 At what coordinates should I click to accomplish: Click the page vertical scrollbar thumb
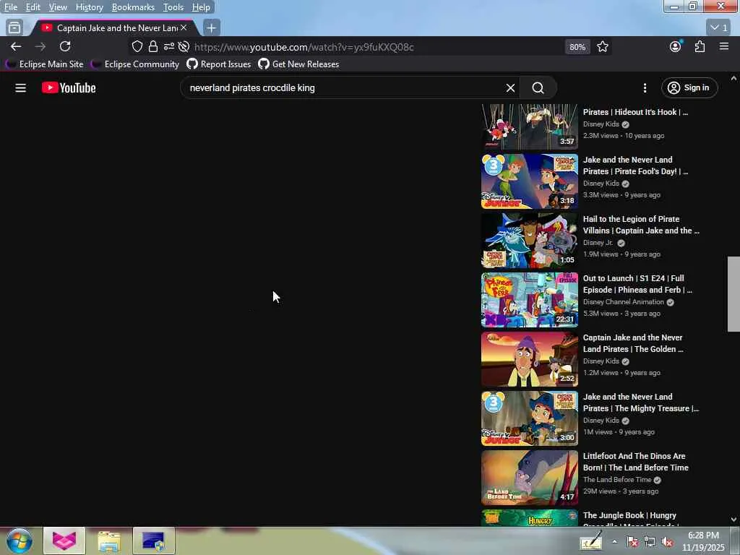[733, 294]
